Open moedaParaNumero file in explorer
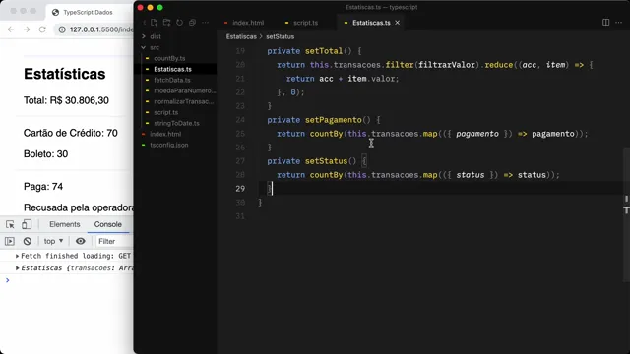Image resolution: width=630 pixels, height=354 pixels. [x=184, y=90]
